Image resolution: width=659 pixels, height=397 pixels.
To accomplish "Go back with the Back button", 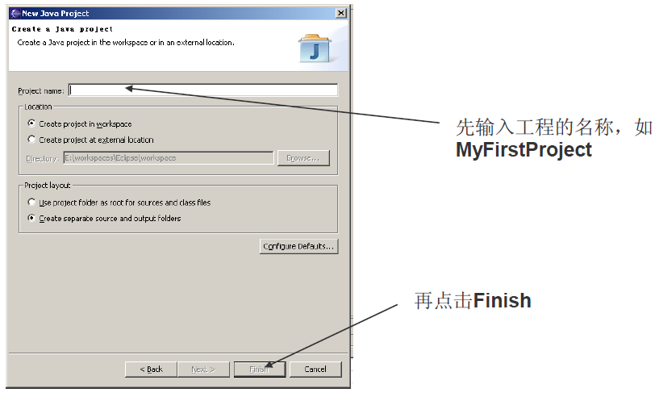I will click(151, 370).
